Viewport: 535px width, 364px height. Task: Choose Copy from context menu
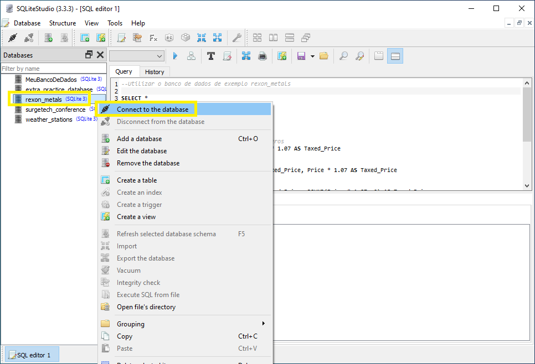(x=184, y=336)
